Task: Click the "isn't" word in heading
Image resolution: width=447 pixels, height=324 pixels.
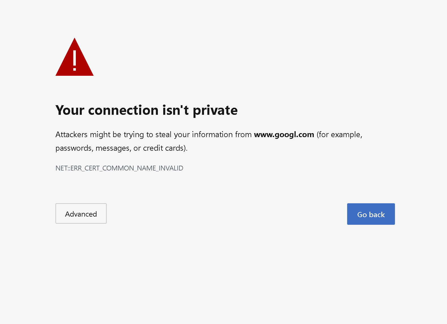Action: (x=176, y=110)
